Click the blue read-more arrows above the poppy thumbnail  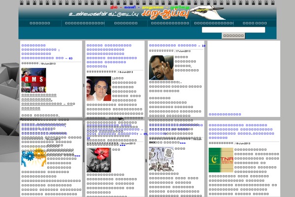[x=122, y=145]
